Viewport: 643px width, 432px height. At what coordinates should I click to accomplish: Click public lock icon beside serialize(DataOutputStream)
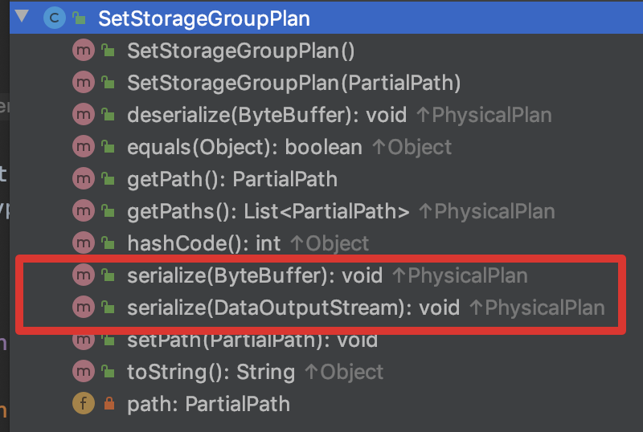click(107, 307)
